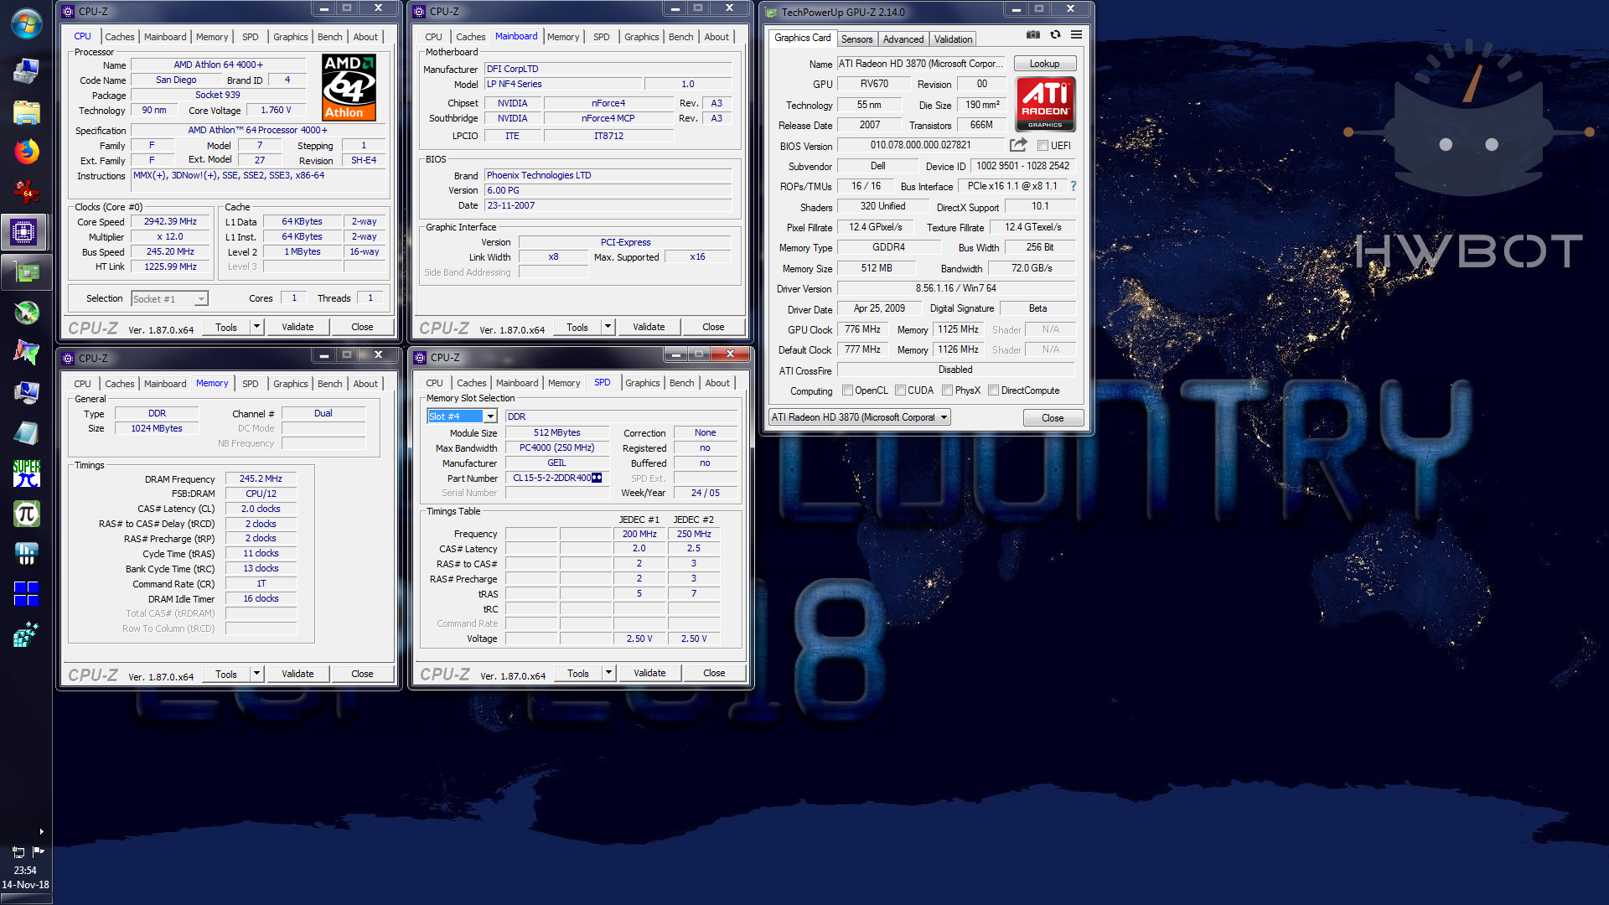Viewport: 1609px width, 905px height.
Task: Click Close in the Memory CPU-Z window
Action: 362,674
